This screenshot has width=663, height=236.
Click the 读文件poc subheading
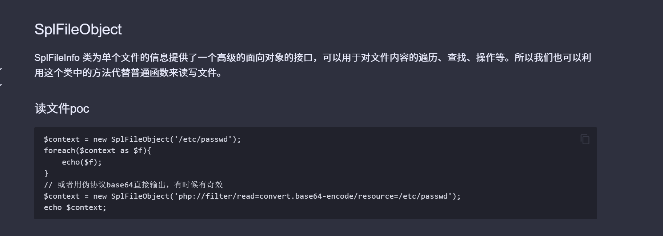(x=62, y=108)
